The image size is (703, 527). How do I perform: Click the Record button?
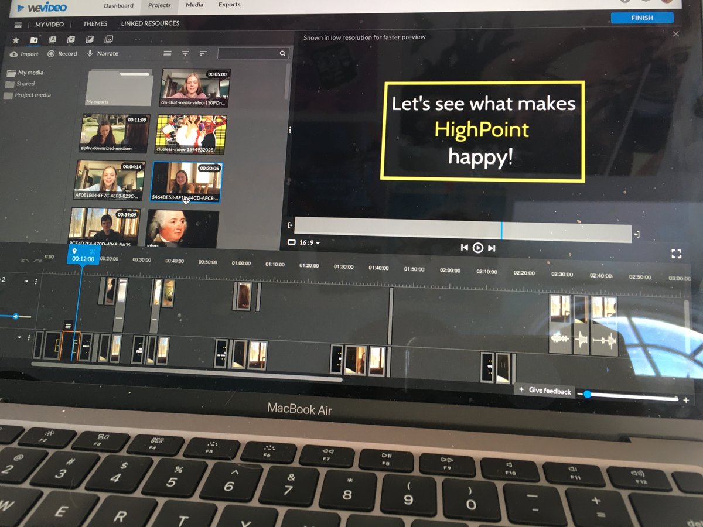(62, 53)
